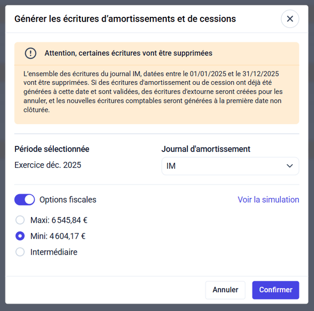The image size is (314, 311).
Task: Choose the Intermédiaire radio option
Action: (x=20, y=252)
